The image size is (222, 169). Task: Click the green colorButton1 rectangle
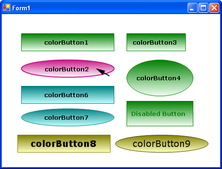pos(68,42)
